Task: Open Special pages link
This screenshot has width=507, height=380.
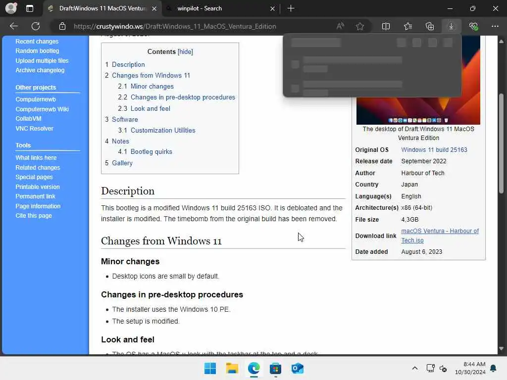Action: pyautogui.click(x=34, y=177)
